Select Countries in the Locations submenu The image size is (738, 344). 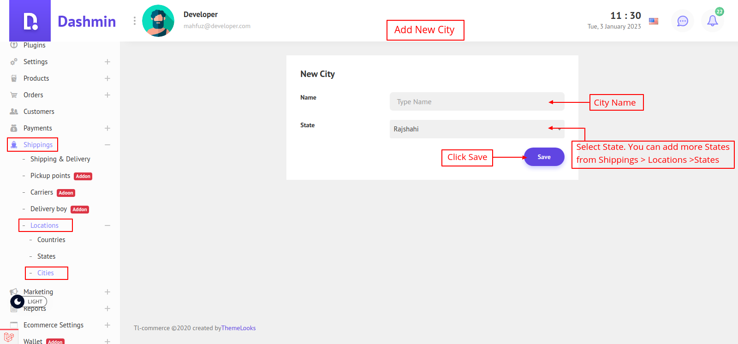51,240
